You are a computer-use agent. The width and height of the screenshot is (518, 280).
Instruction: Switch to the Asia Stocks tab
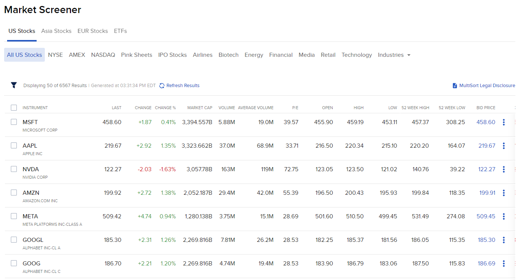pos(56,31)
